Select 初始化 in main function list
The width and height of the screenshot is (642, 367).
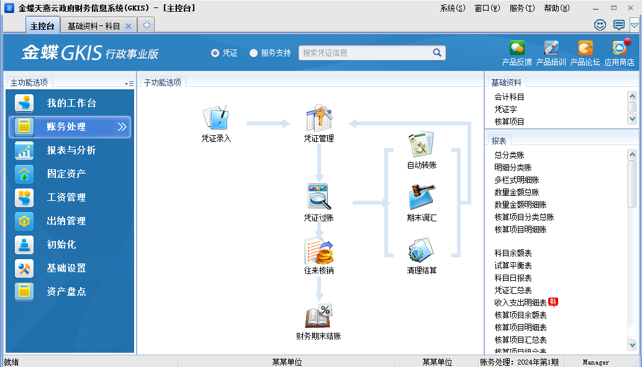click(x=70, y=244)
